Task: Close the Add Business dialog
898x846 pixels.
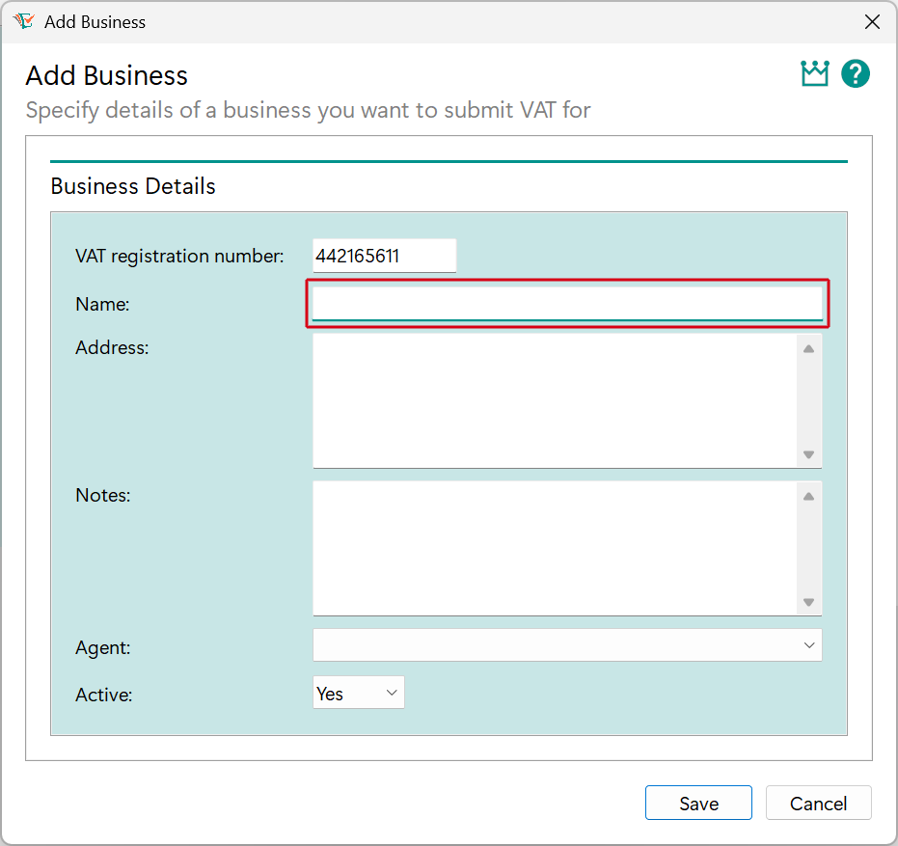Action: (x=873, y=21)
